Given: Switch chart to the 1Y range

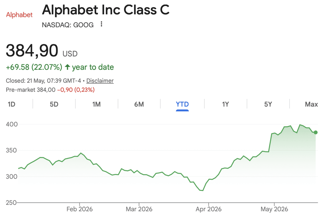Looking at the screenshot, I should pyautogui.click(x=226, y=104).
